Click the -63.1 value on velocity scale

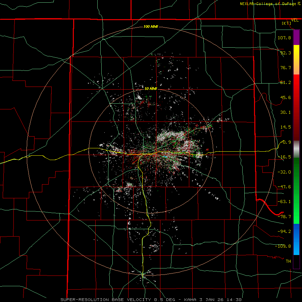284,202
